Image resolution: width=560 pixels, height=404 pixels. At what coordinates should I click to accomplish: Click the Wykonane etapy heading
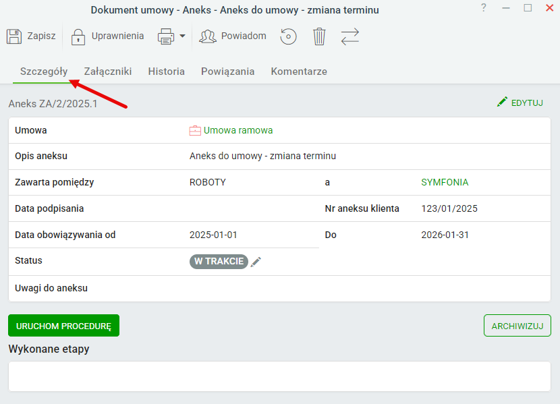[x=49, y=349]
